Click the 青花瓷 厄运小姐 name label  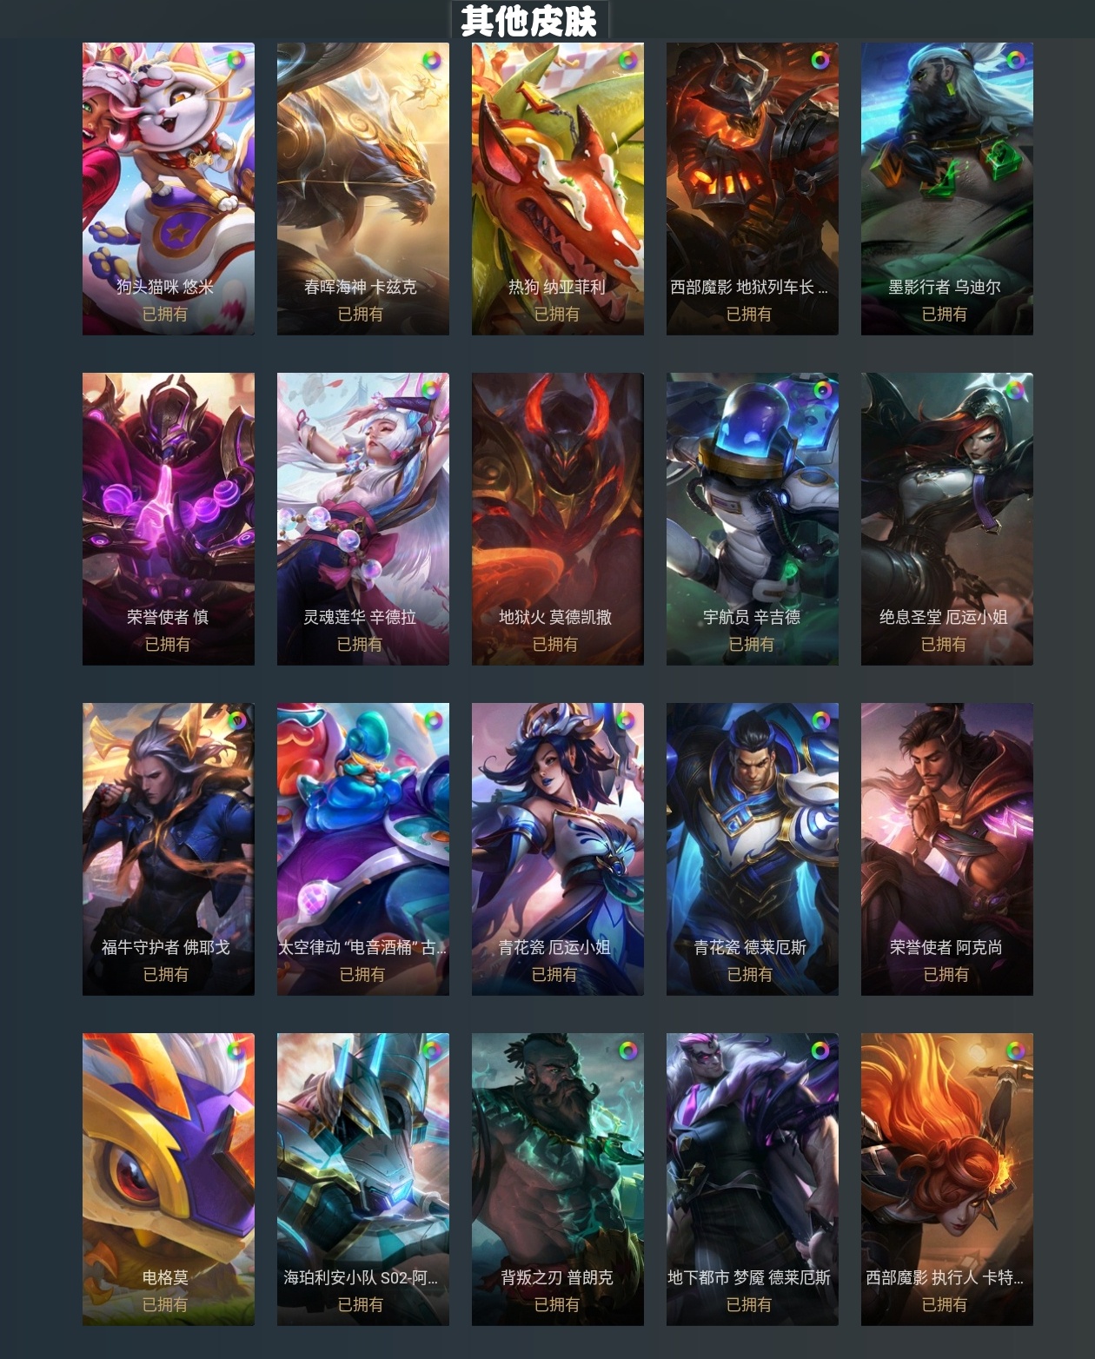coord(554,947)
